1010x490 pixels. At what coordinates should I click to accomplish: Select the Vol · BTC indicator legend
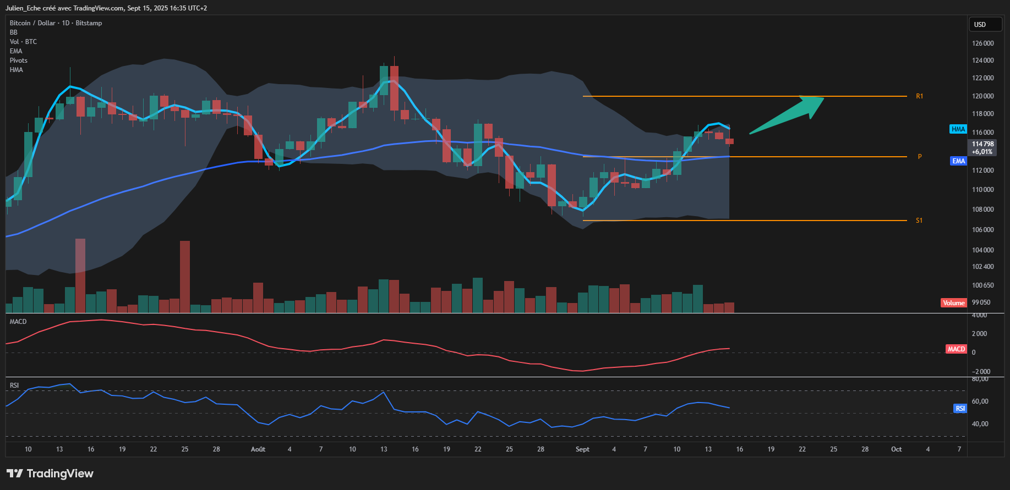(23, 42)
